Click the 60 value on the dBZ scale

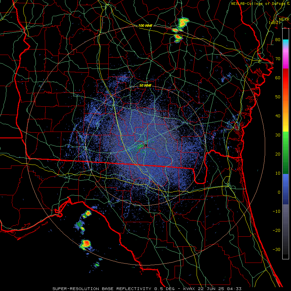point(278,78)
